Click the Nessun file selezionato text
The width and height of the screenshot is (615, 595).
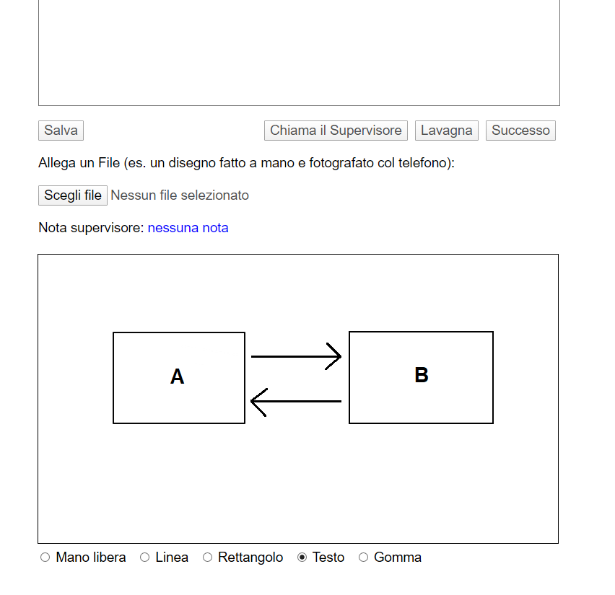[x=180, y=195]
